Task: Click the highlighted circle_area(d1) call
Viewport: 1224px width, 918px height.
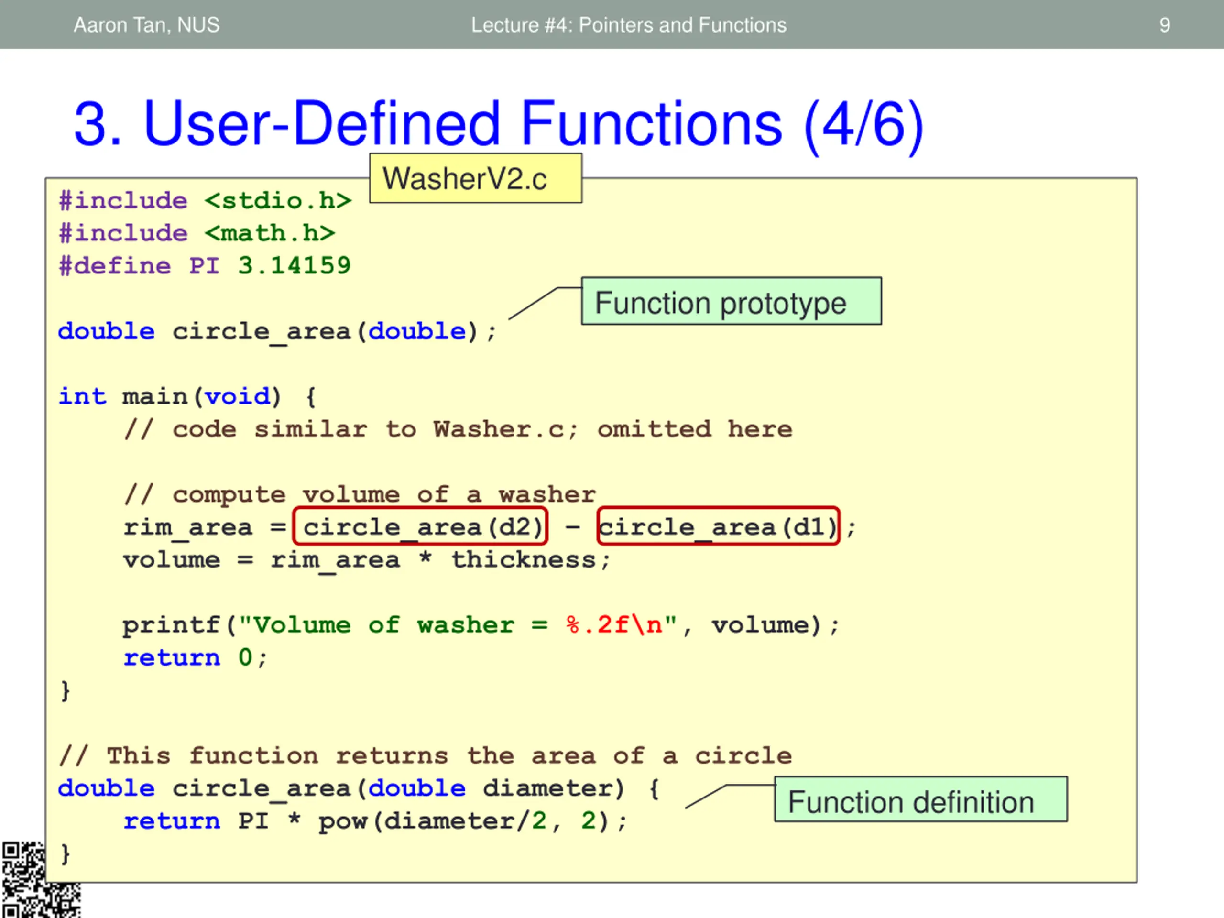Action: (718, 527)
